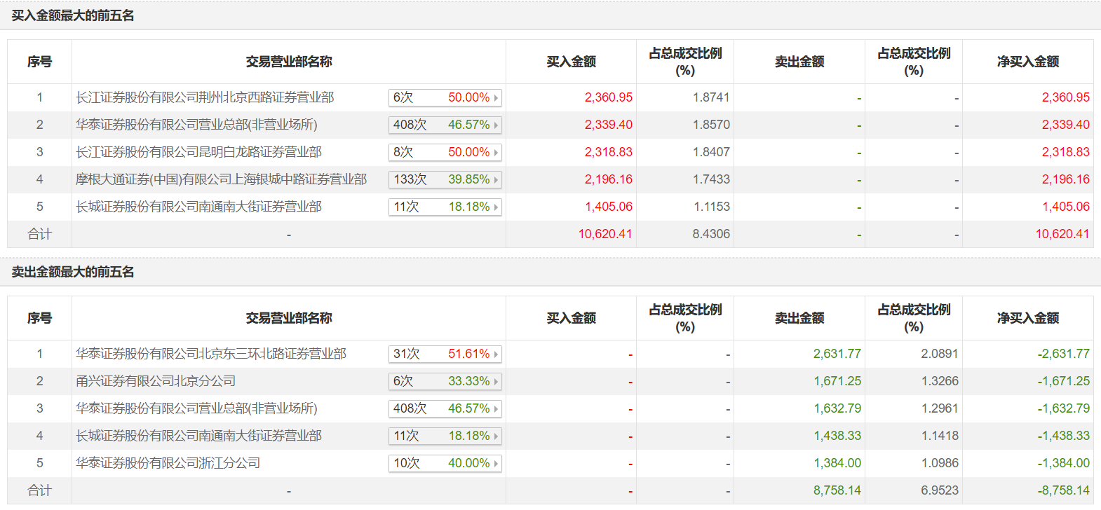Expand the 6次 33.33% stats box

(x=445, y=381)
